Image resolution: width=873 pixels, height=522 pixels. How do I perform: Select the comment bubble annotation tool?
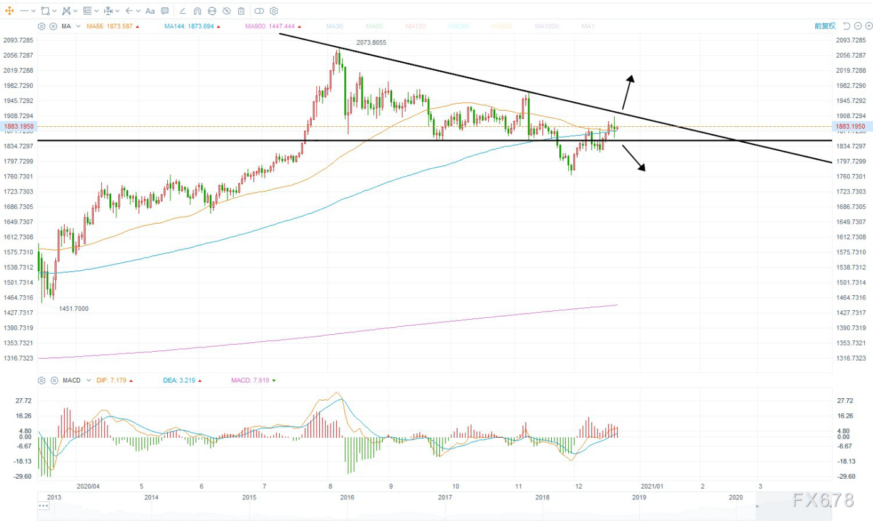click(165, 11)
